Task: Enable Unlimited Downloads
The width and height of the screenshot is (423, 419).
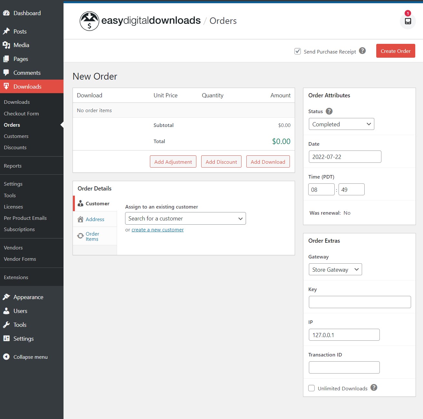Action: 311,388
